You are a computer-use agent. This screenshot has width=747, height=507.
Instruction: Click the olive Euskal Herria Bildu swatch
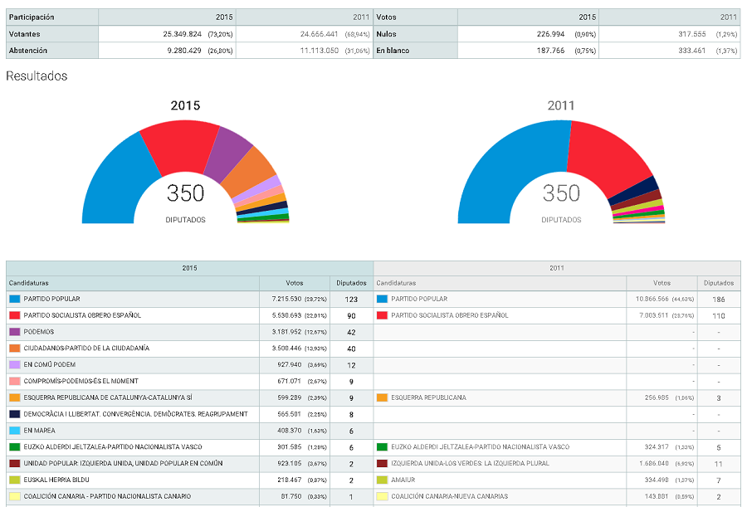pyautogui.click(x=15, y=480)
